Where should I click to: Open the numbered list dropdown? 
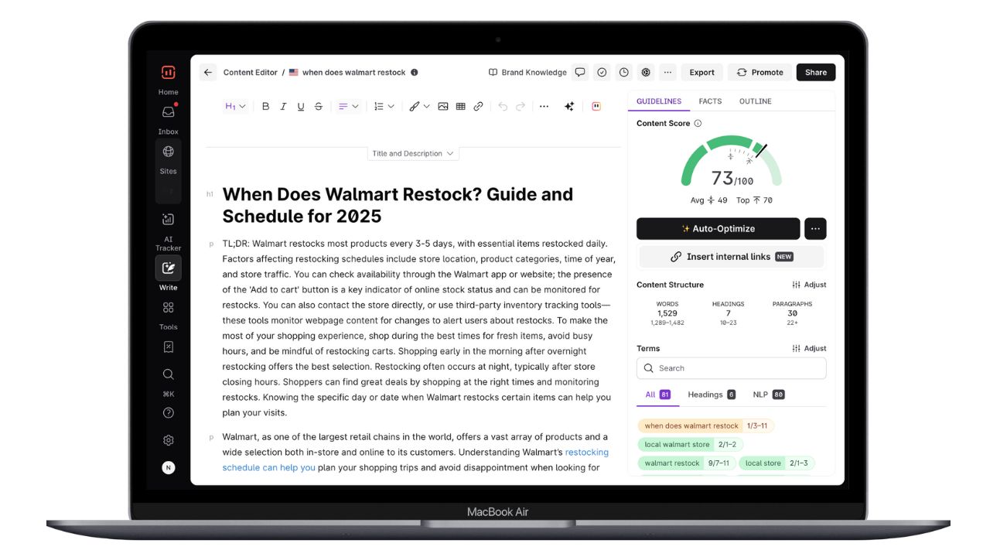pyautogui.click(x=384, y=107)
